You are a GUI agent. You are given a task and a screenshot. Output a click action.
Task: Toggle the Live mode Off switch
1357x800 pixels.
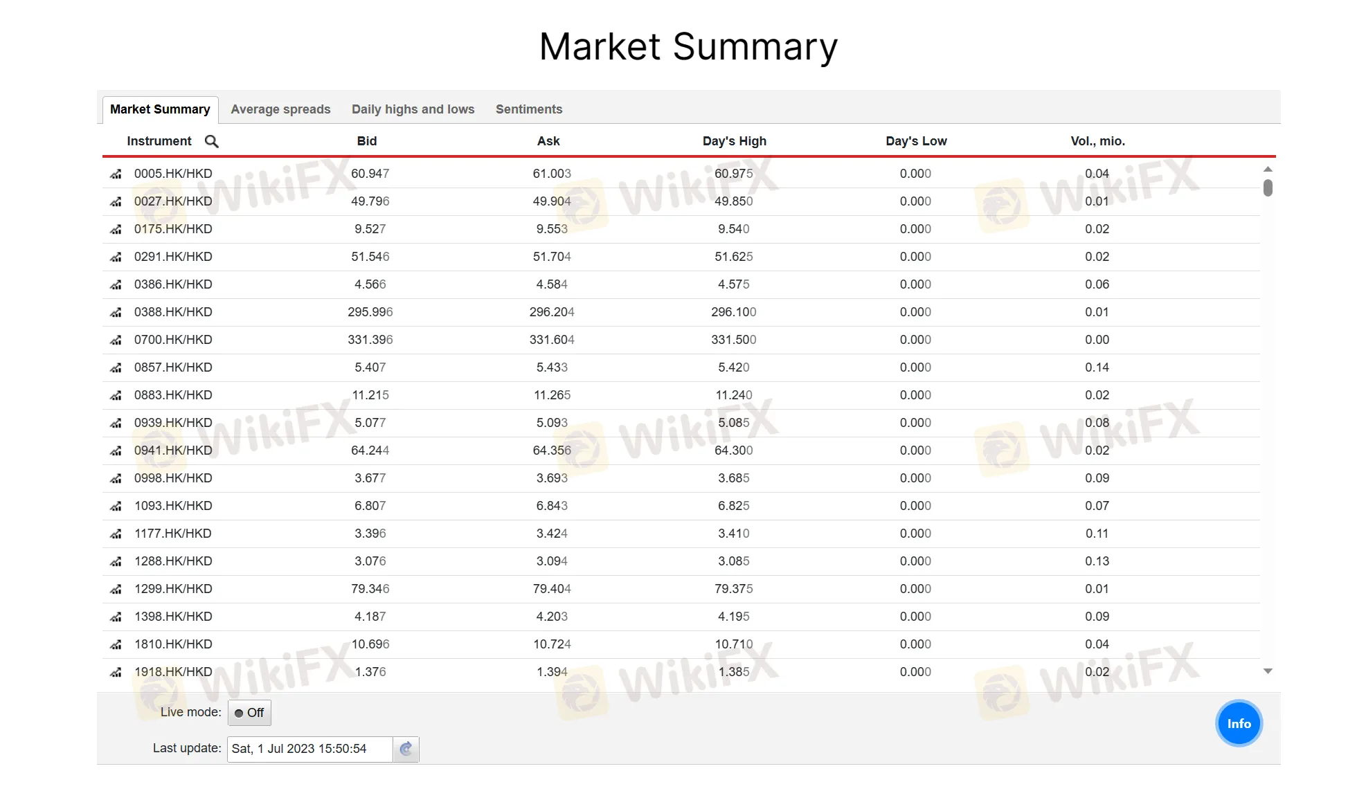(249, 713)
